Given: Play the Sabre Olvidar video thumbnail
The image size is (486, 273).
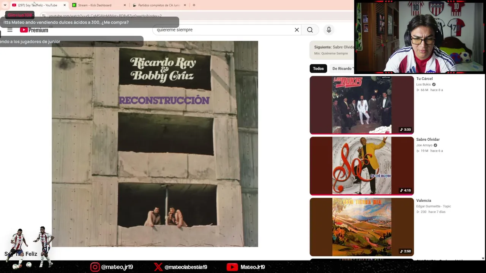Looking at the screenshot, I should [361, 166].
